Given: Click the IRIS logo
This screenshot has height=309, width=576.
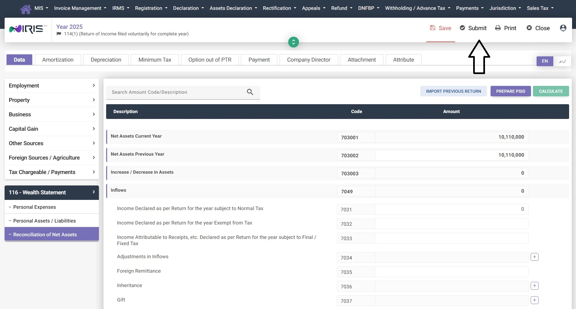Looking at the screenshot, I should pyautogui.click(x=28, y=29).
